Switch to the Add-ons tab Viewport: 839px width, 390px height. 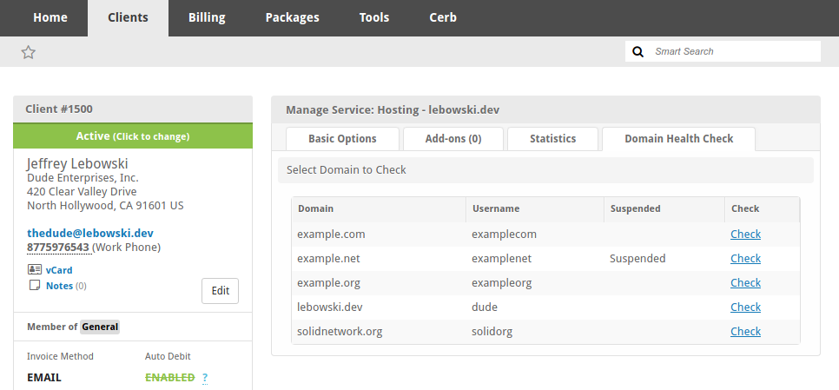453,139
